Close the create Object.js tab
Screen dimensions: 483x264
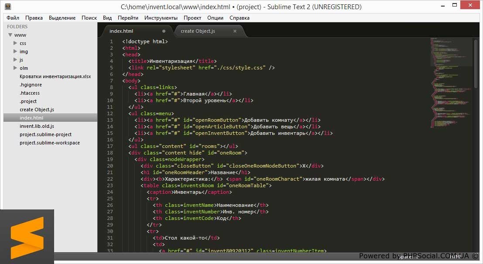click(235, 31)
